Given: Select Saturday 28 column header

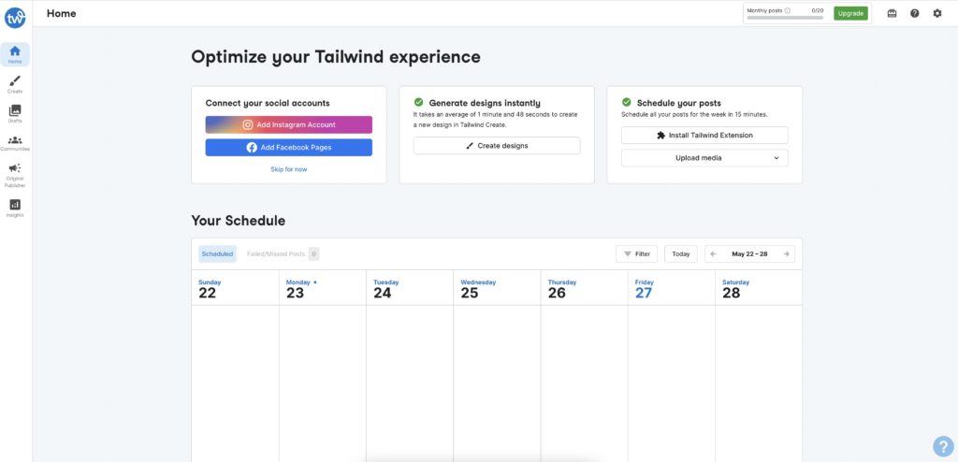Looking at the screenshot, I should (759, 288).
